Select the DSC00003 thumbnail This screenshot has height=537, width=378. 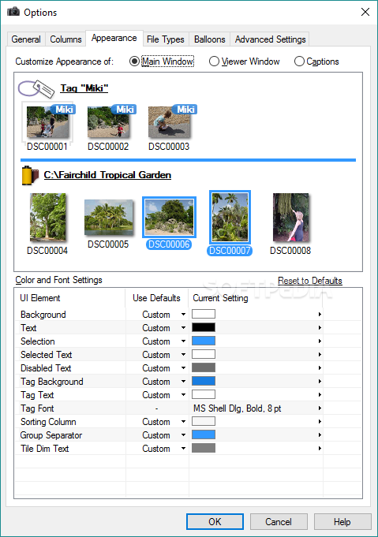click(x=169, y=122)
